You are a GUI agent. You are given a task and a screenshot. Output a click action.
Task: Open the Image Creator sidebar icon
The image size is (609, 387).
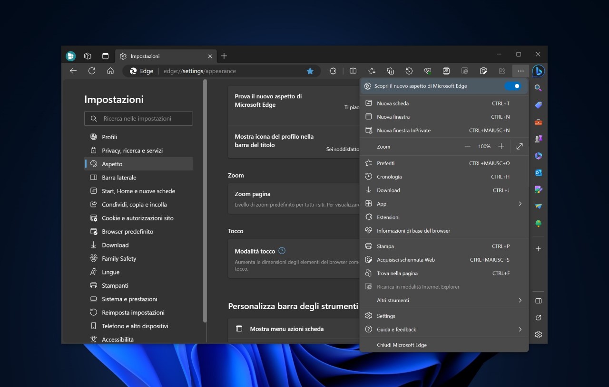coord(538,189)
